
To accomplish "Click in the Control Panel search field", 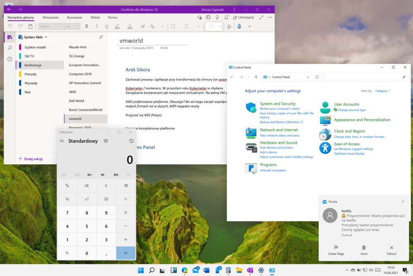I will [366, 77].
